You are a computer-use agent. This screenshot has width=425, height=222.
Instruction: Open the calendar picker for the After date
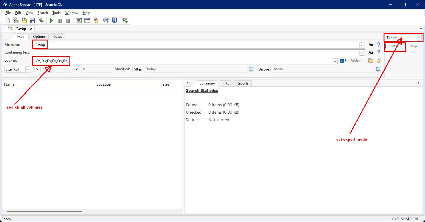pyautogui.click(x=252, y=69)
